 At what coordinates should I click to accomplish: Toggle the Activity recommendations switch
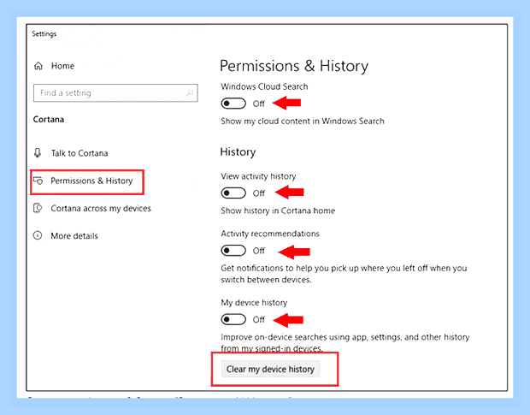(x=233, y=251)
